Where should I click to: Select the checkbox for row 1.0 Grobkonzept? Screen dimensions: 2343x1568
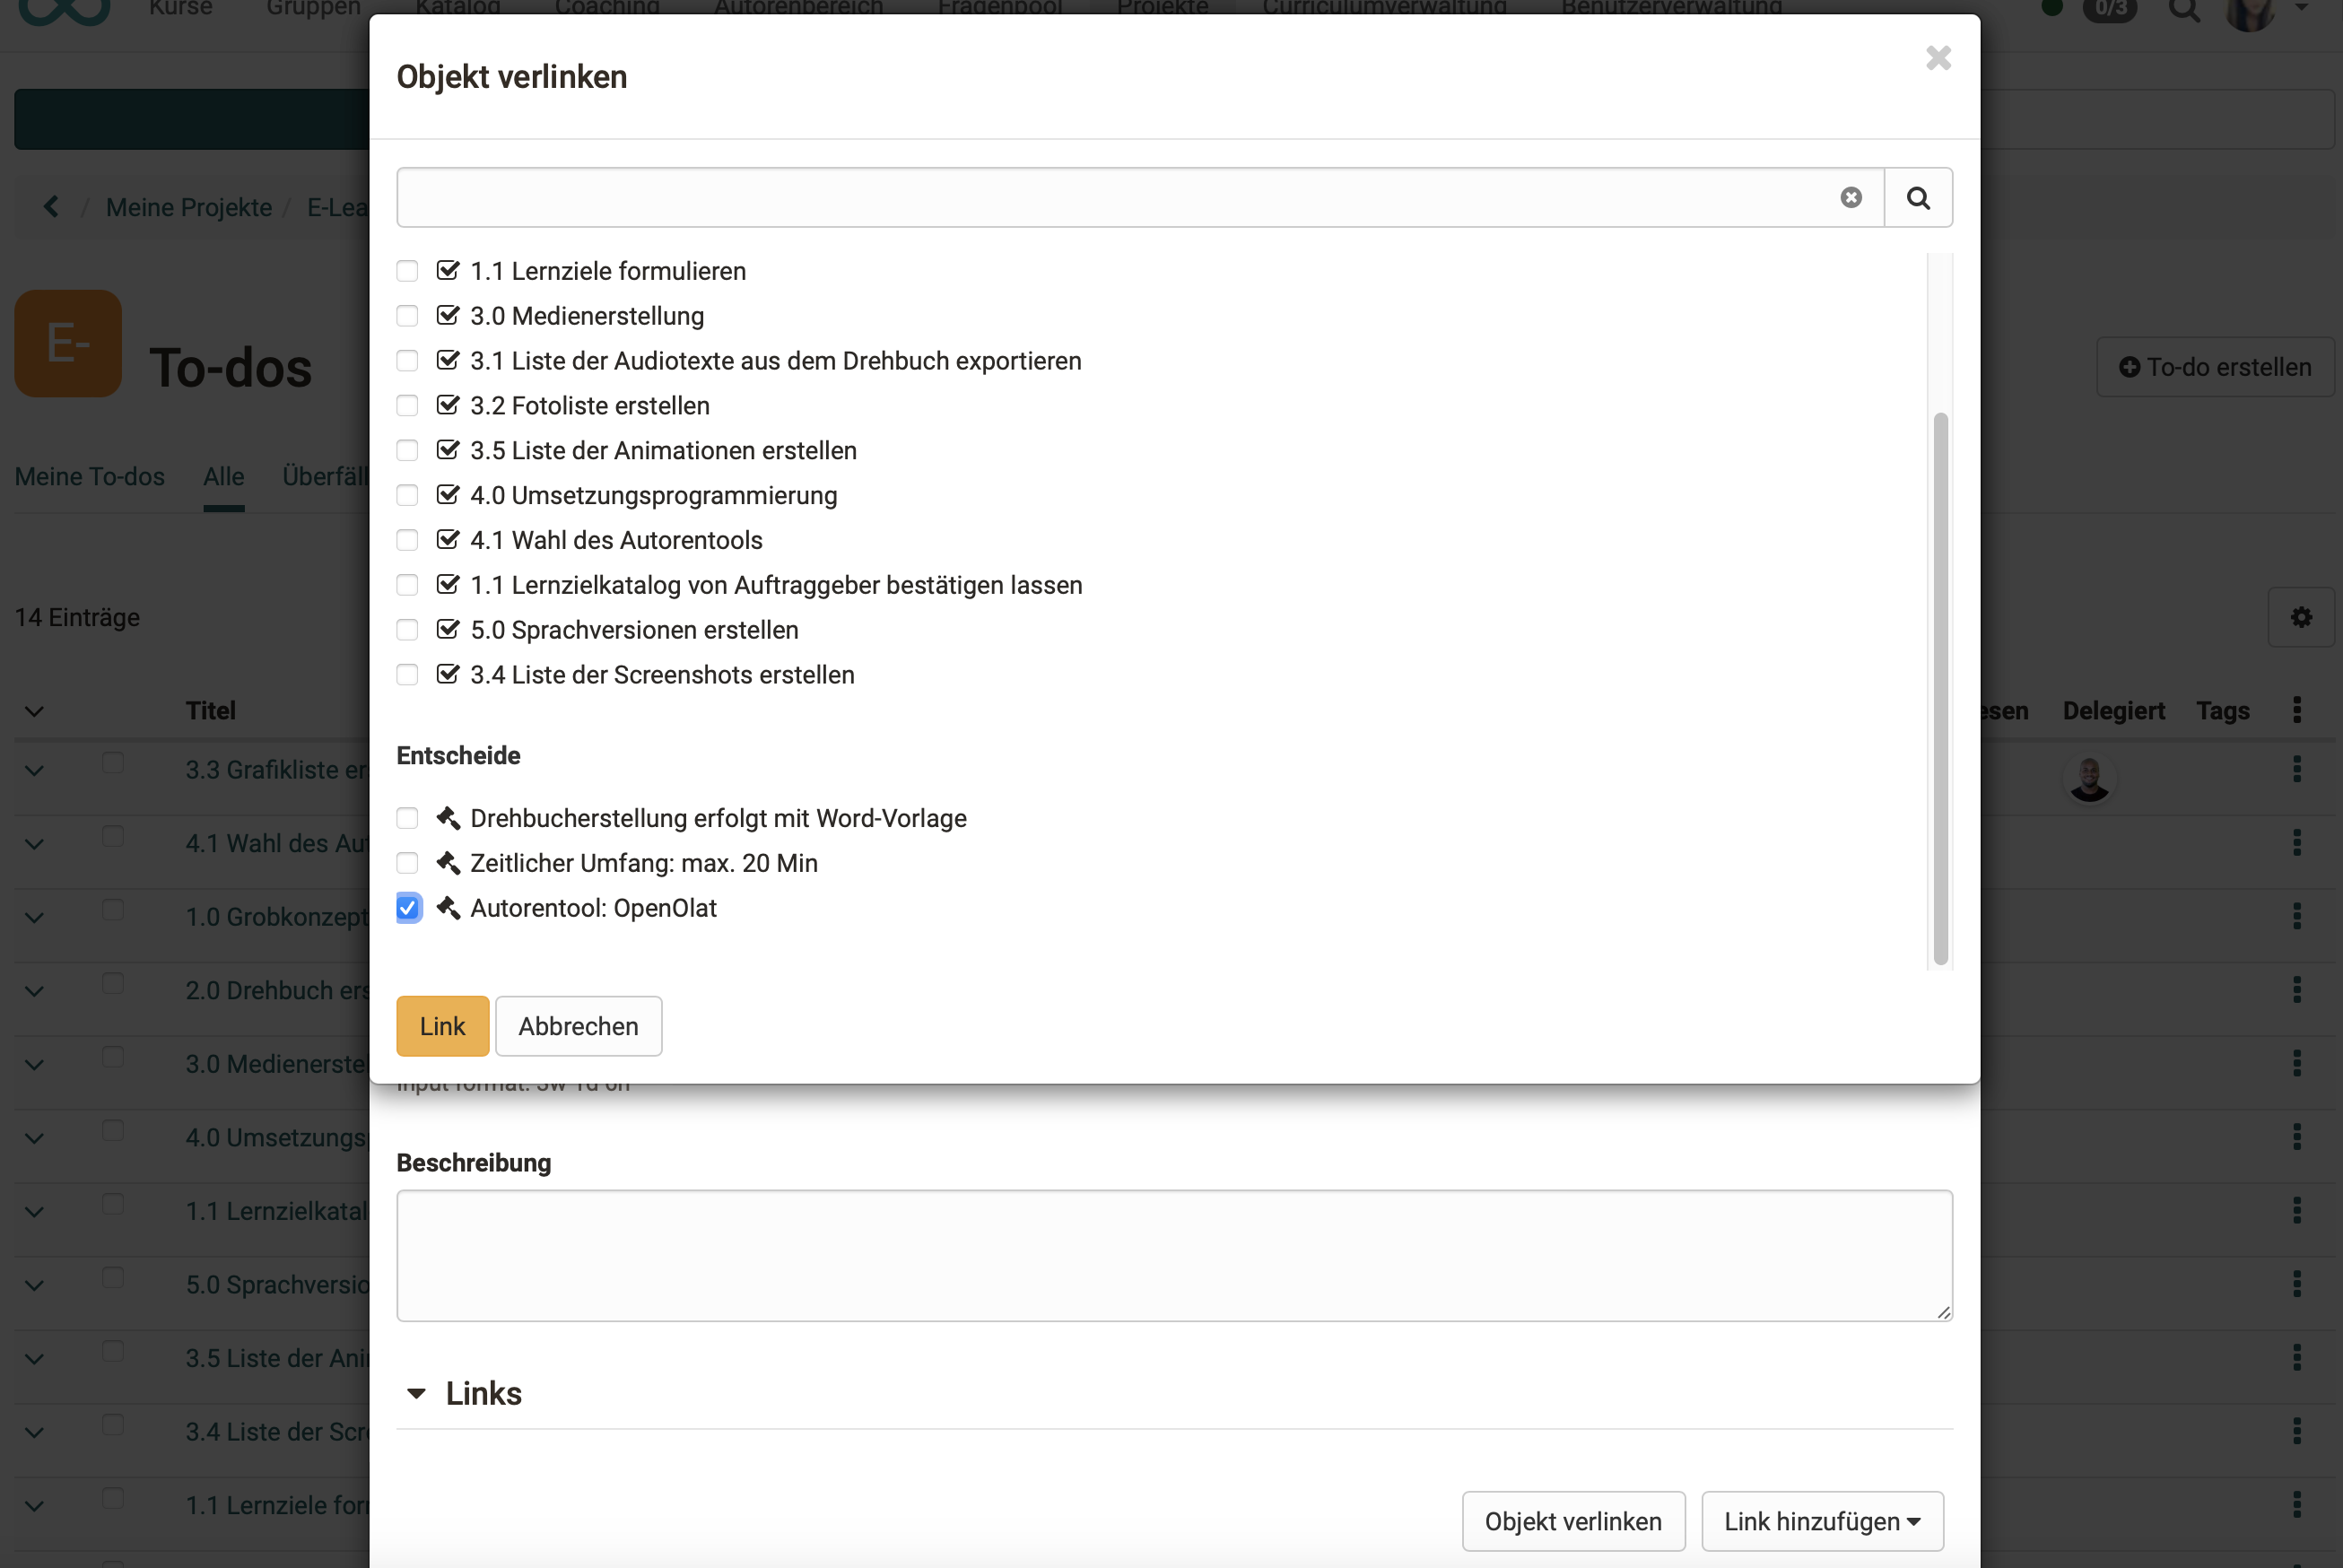pyautogui.click(x=113, y=910)
